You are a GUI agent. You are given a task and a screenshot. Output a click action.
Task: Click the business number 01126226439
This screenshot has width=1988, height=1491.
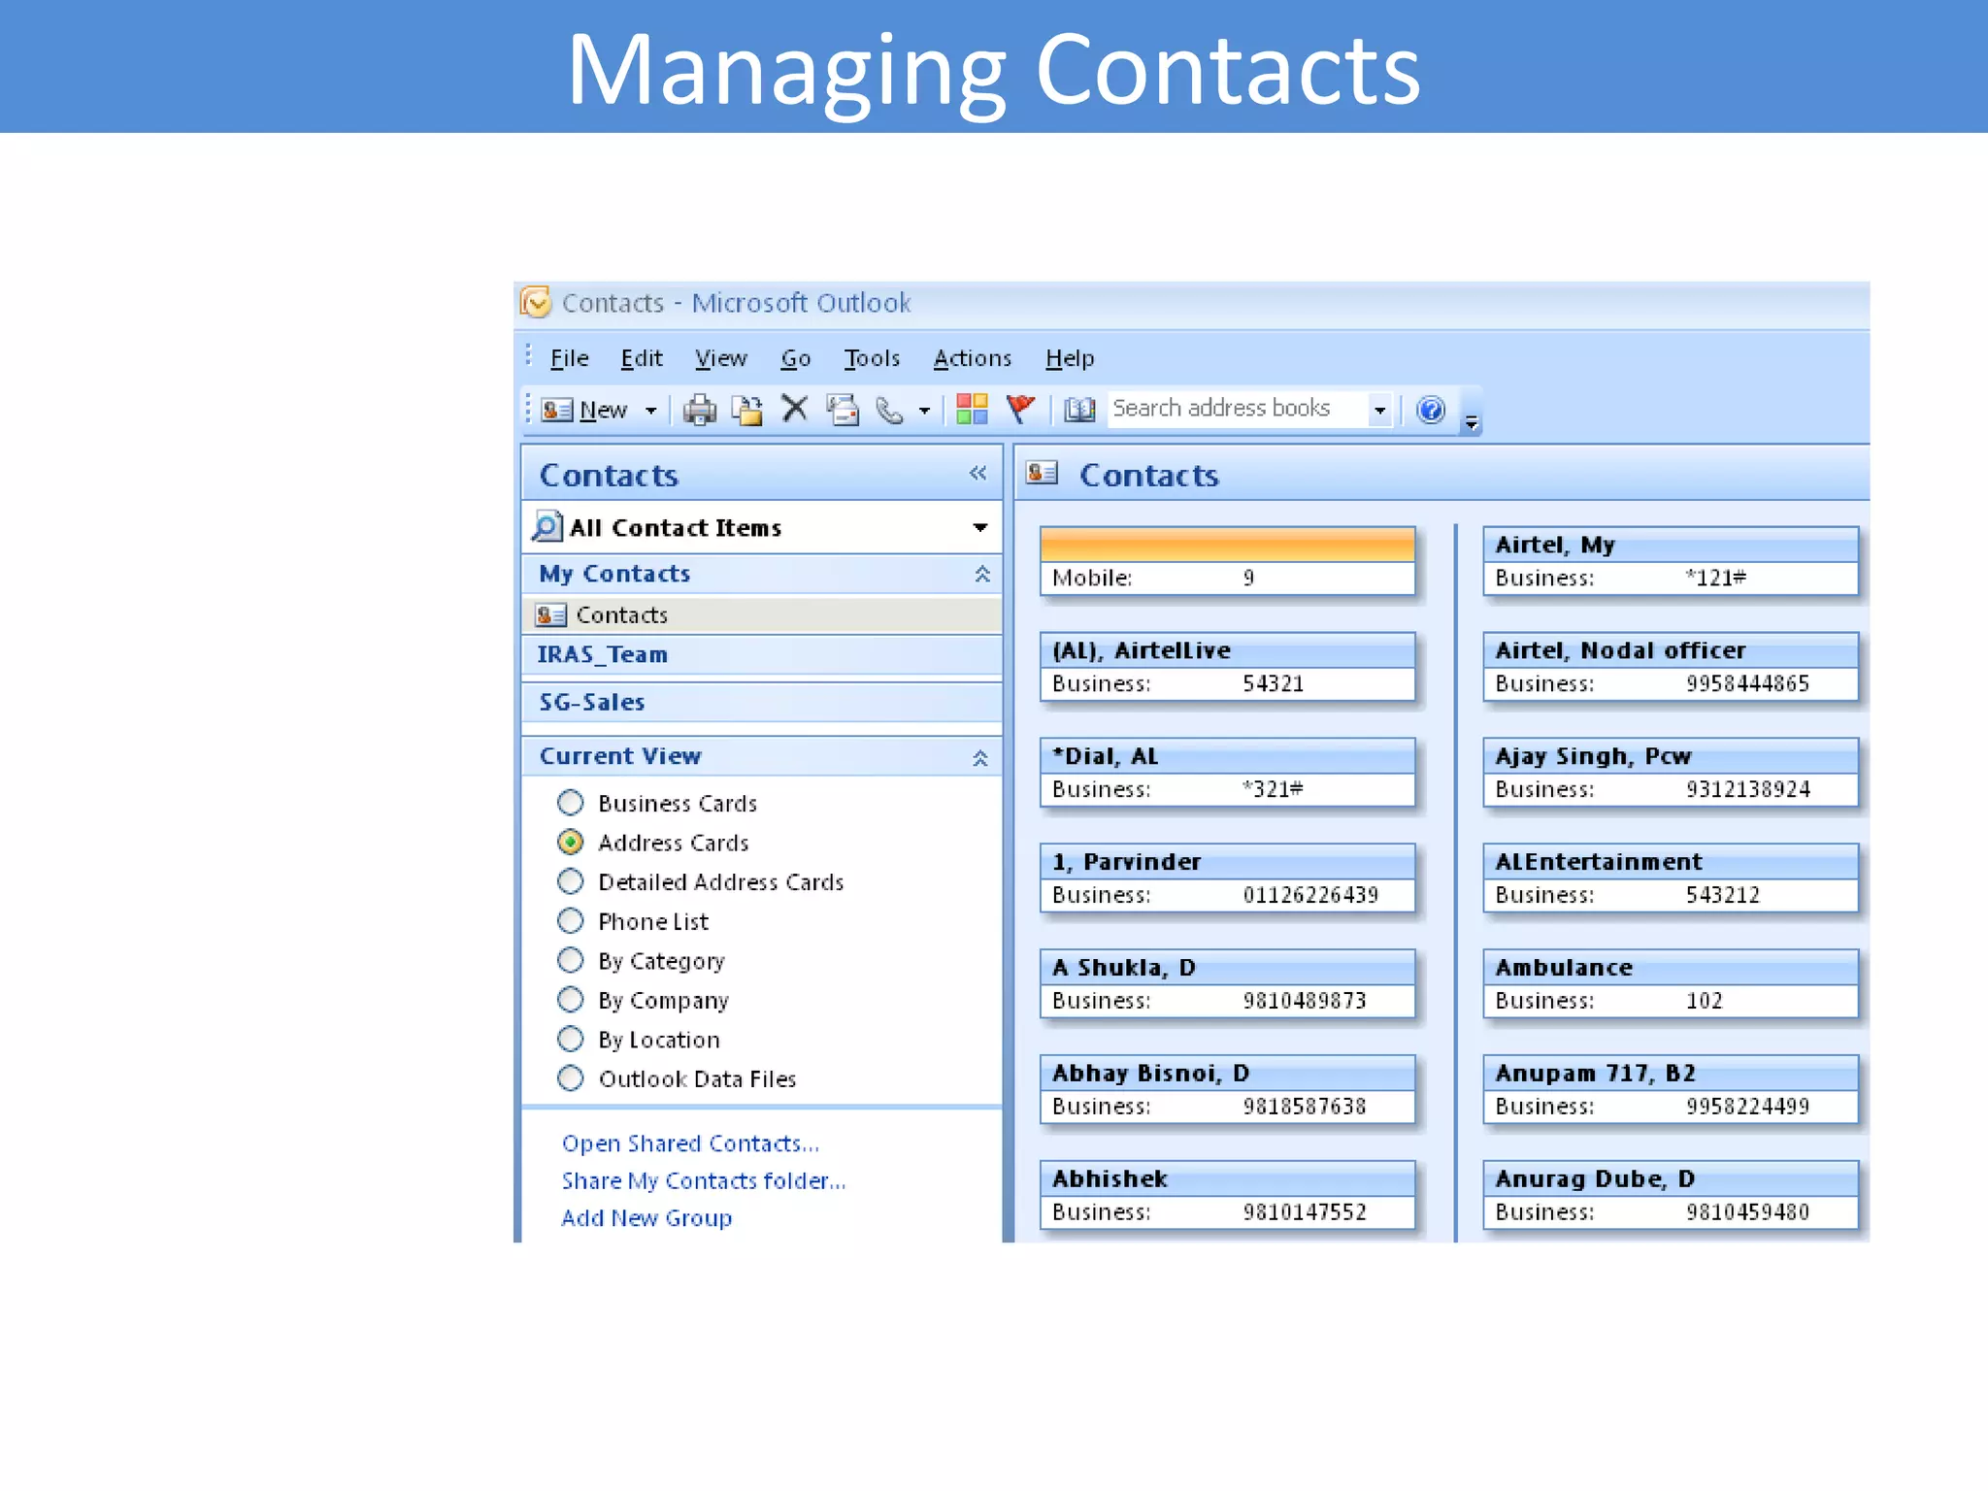click(x=1310, y=895)
